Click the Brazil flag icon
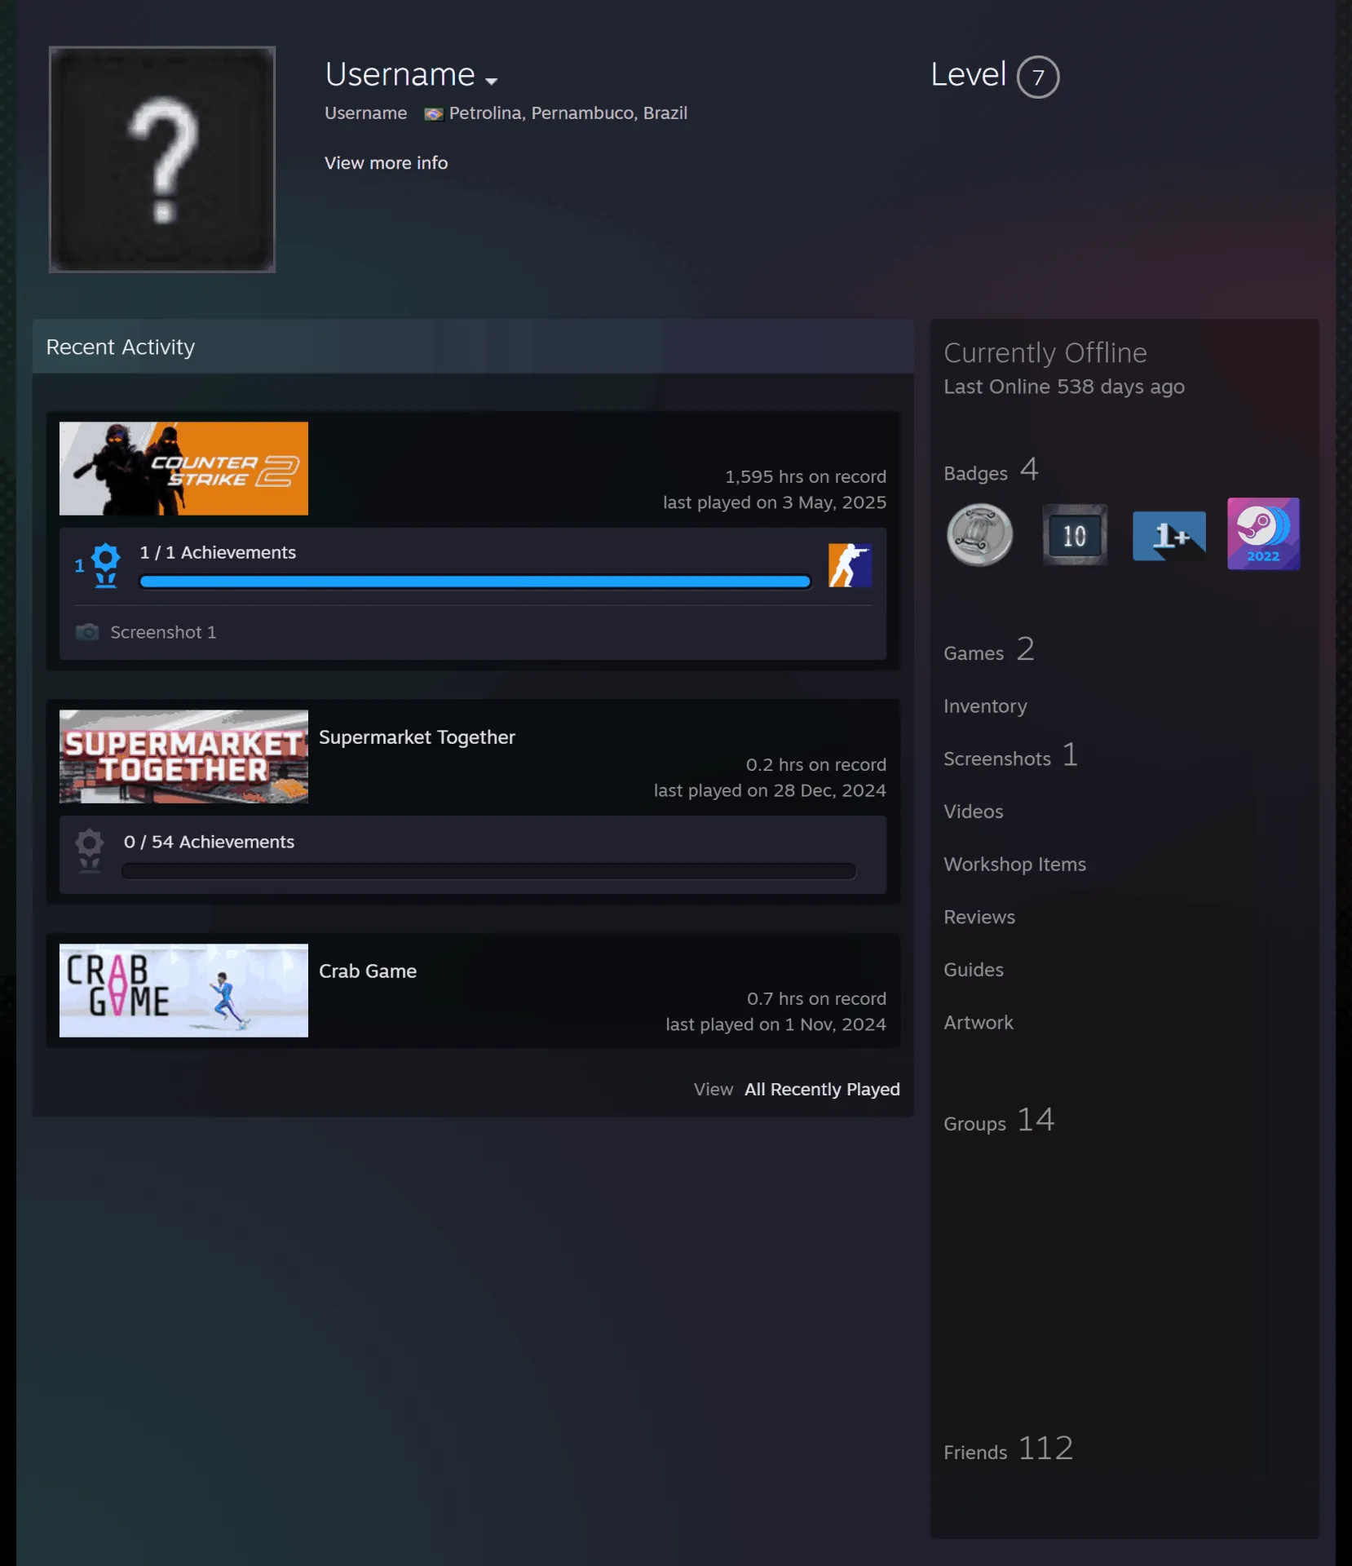This screenshot has width=1352, height=1566. [x=434, y=114]
